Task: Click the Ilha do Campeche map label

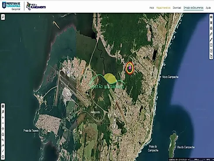Action: 186,147
